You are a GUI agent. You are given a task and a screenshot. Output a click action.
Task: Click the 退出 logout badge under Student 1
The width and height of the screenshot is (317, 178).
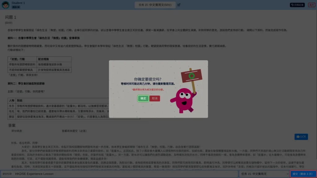(x=16, y=7)
